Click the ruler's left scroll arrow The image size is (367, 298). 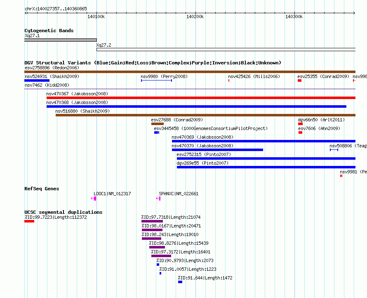[26, 13]
